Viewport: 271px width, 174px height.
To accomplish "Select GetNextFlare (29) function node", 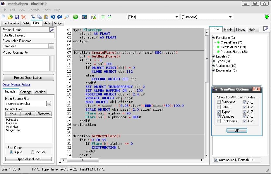I will point(233,47).
